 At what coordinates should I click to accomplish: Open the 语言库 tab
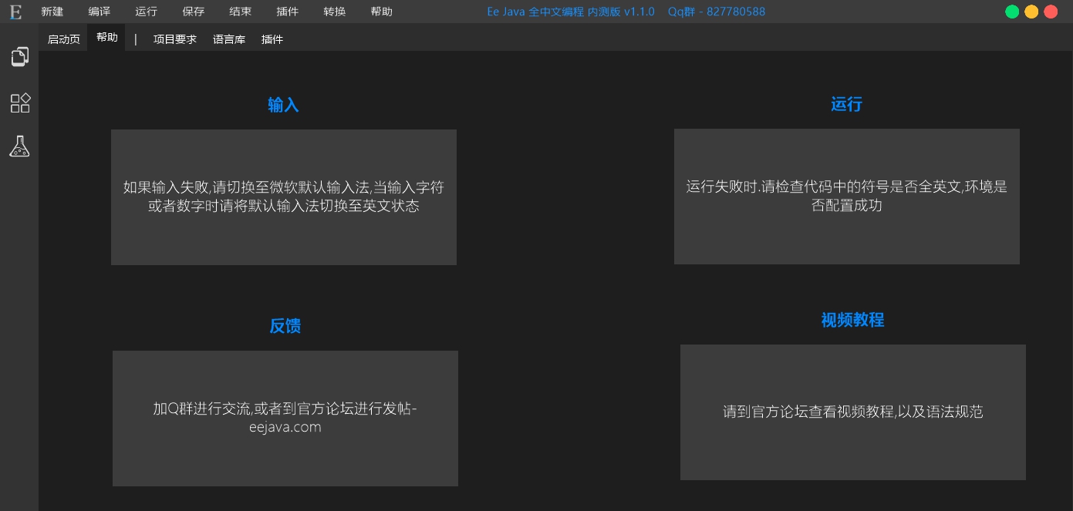229,39
